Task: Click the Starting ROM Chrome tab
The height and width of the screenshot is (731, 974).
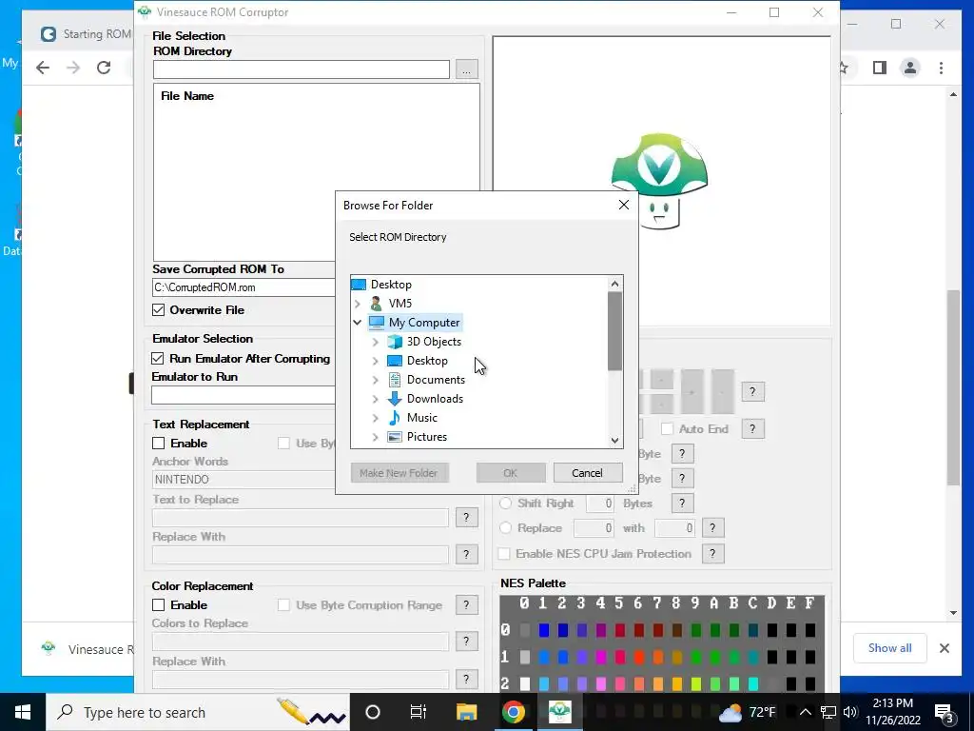Action: [87, 34]
